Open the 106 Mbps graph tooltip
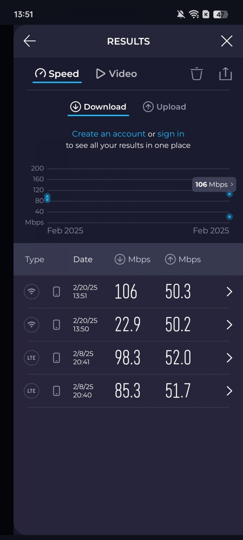 tap(214, 184)
